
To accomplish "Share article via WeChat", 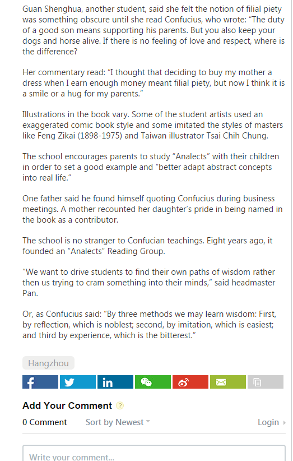I will point(153,382).
